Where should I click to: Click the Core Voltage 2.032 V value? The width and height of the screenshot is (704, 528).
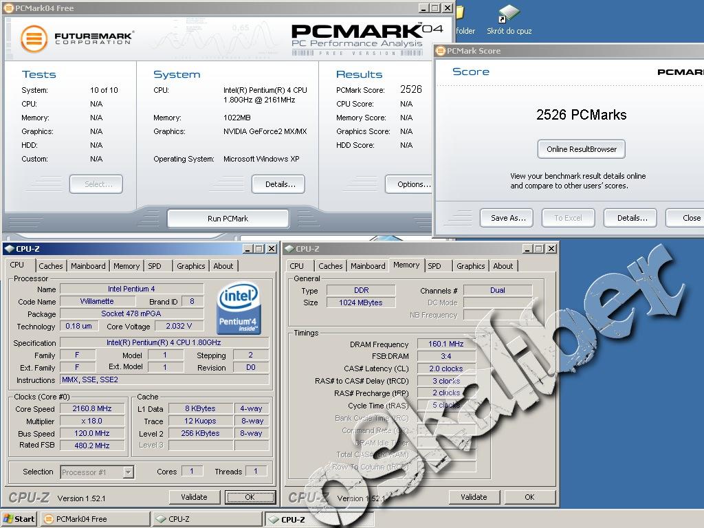[179, 326]
